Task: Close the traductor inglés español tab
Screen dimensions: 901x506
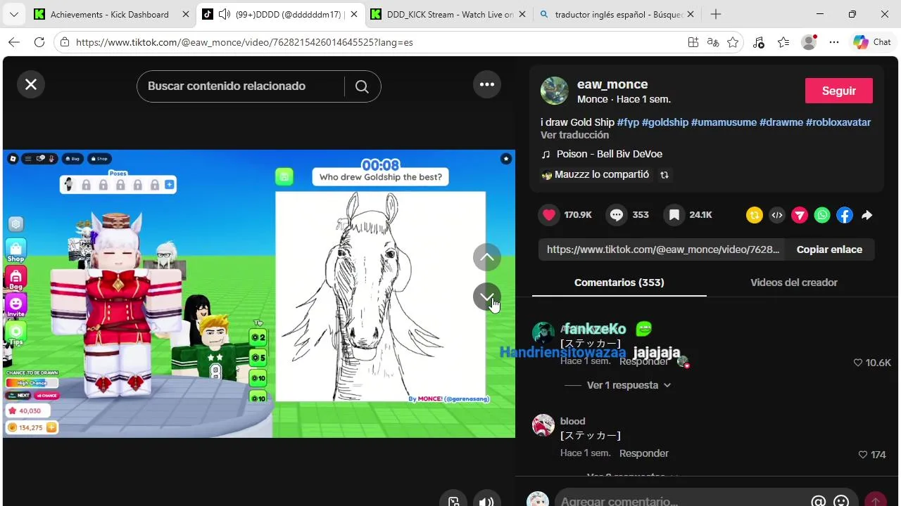Action: tap(691, 14)
